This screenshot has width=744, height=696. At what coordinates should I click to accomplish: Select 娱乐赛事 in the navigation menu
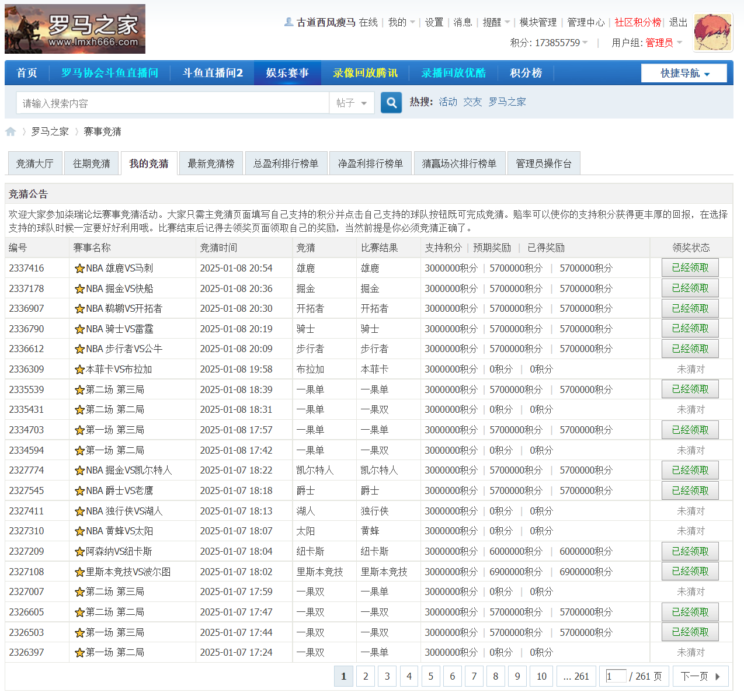(287, 73)
